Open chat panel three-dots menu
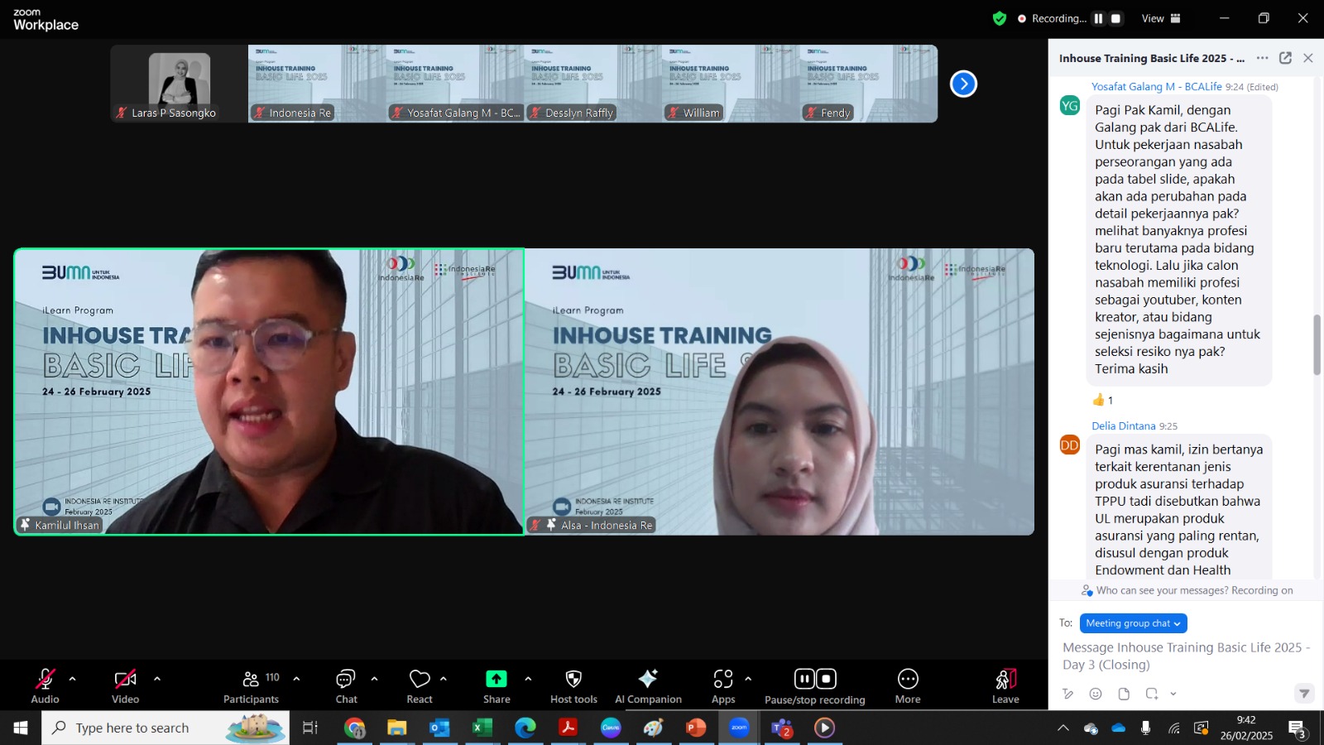 point(1262,58)
